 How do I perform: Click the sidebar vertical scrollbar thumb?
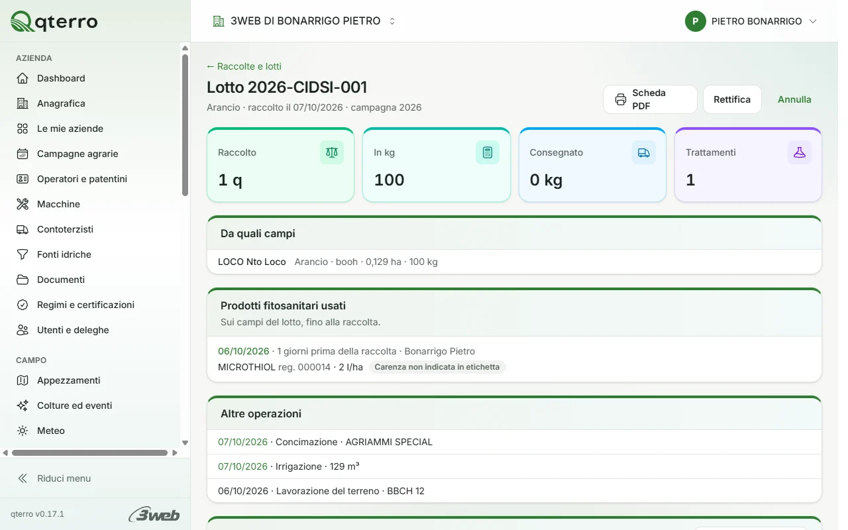click(x=185, y=125)
